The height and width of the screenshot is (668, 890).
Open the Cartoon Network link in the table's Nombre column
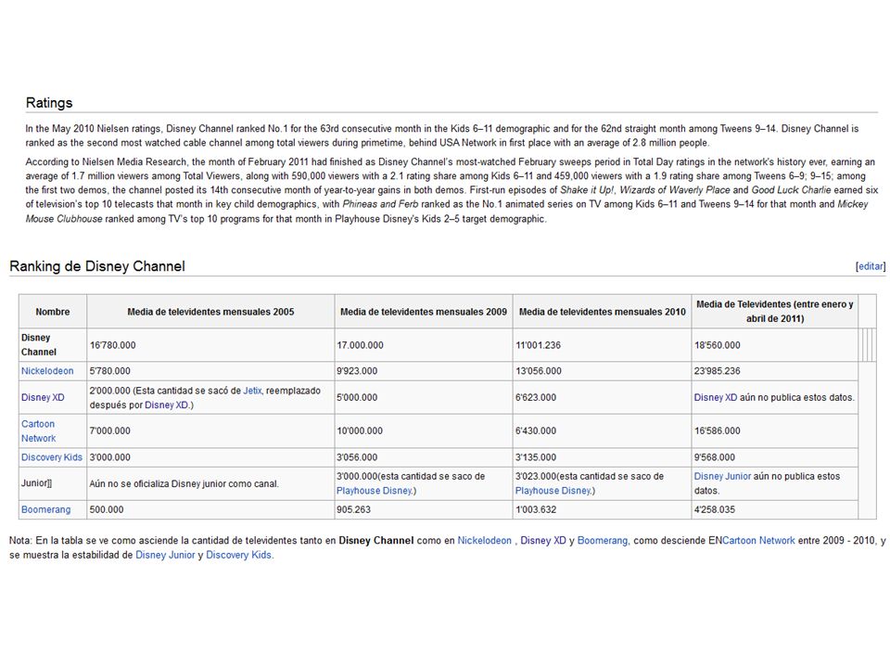tap(38, 431)
